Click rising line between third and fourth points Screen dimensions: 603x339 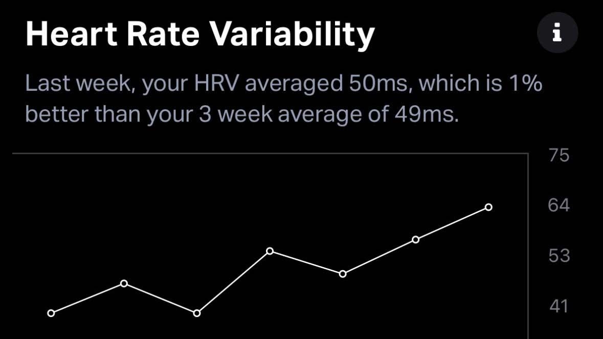pyautogui.click(x=233, y=282)
